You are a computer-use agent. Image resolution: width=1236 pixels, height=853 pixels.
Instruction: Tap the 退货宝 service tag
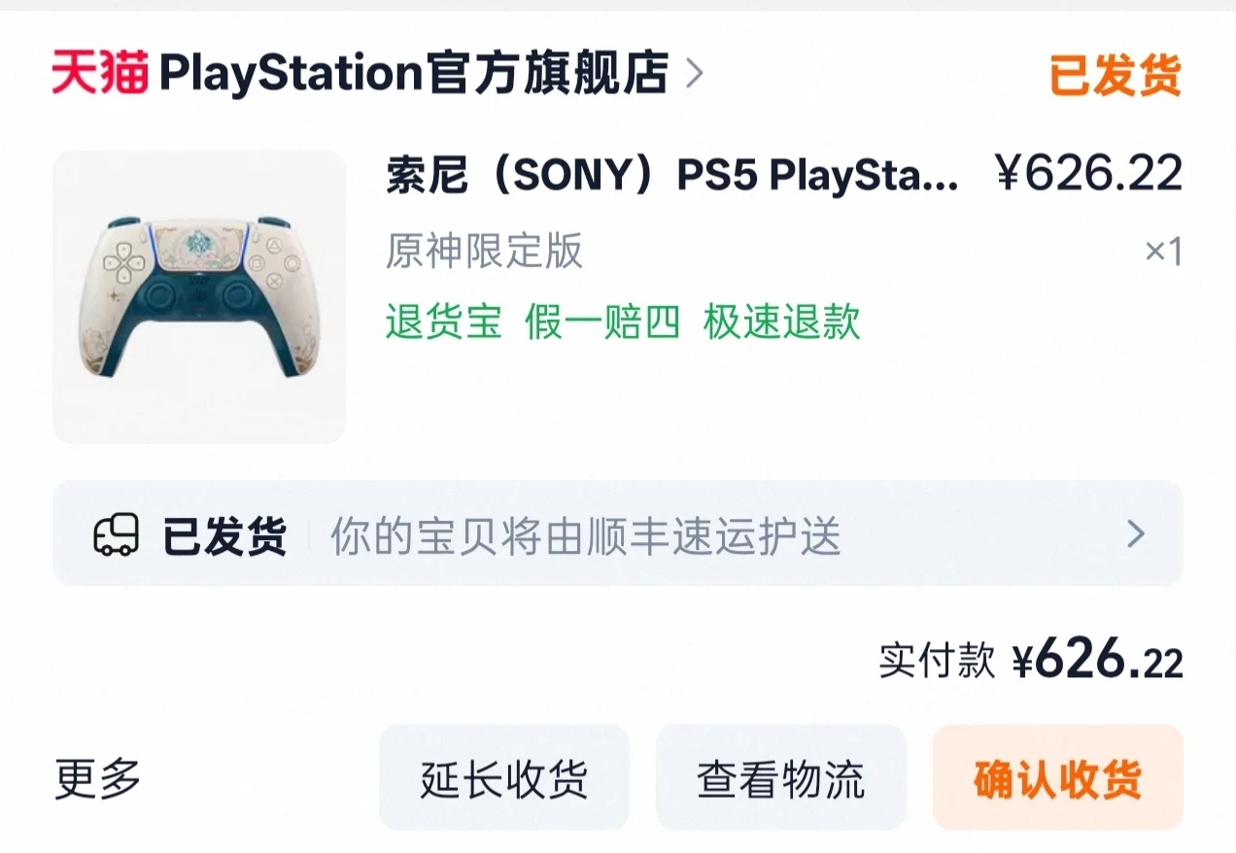point(443,322)
